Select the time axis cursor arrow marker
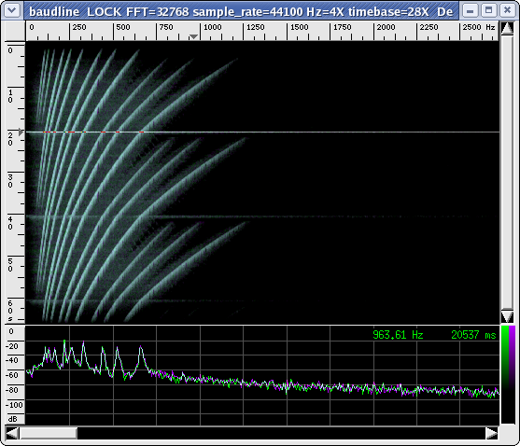Viewport: 520px width, 446px height. [x=21, y=132]
